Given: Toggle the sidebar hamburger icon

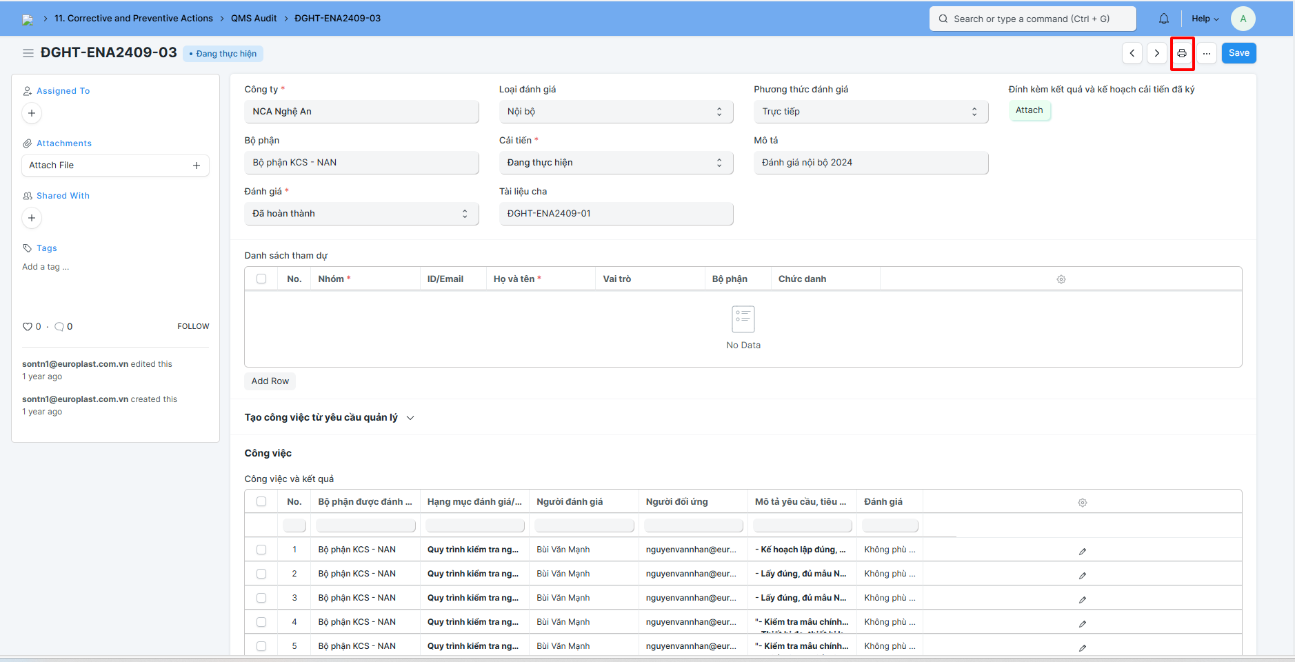Looking at the screenshot, I should pos(28,53).
